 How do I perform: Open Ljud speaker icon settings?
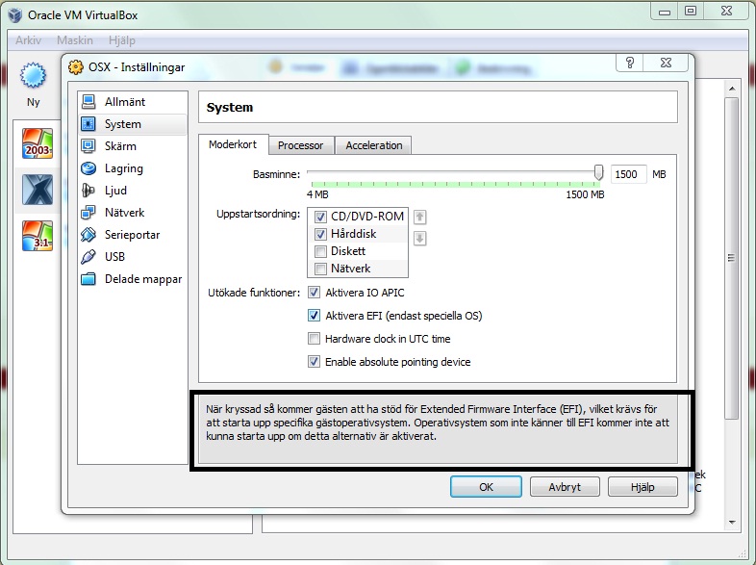pos(88,191)
